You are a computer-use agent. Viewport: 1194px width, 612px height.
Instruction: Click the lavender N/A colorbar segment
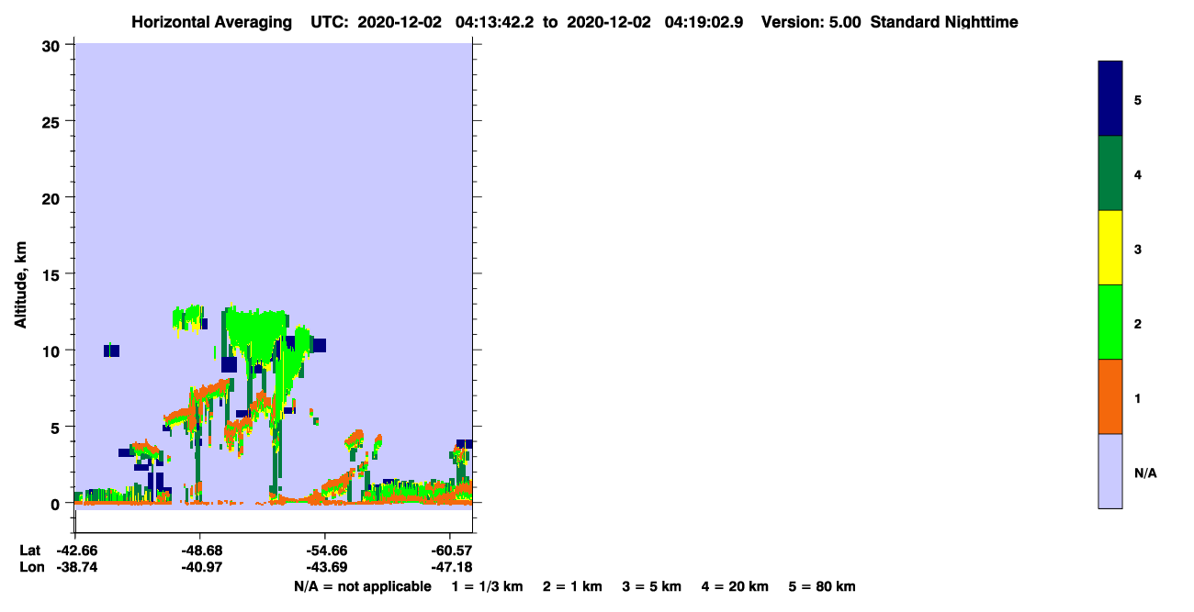[1110, 471]
